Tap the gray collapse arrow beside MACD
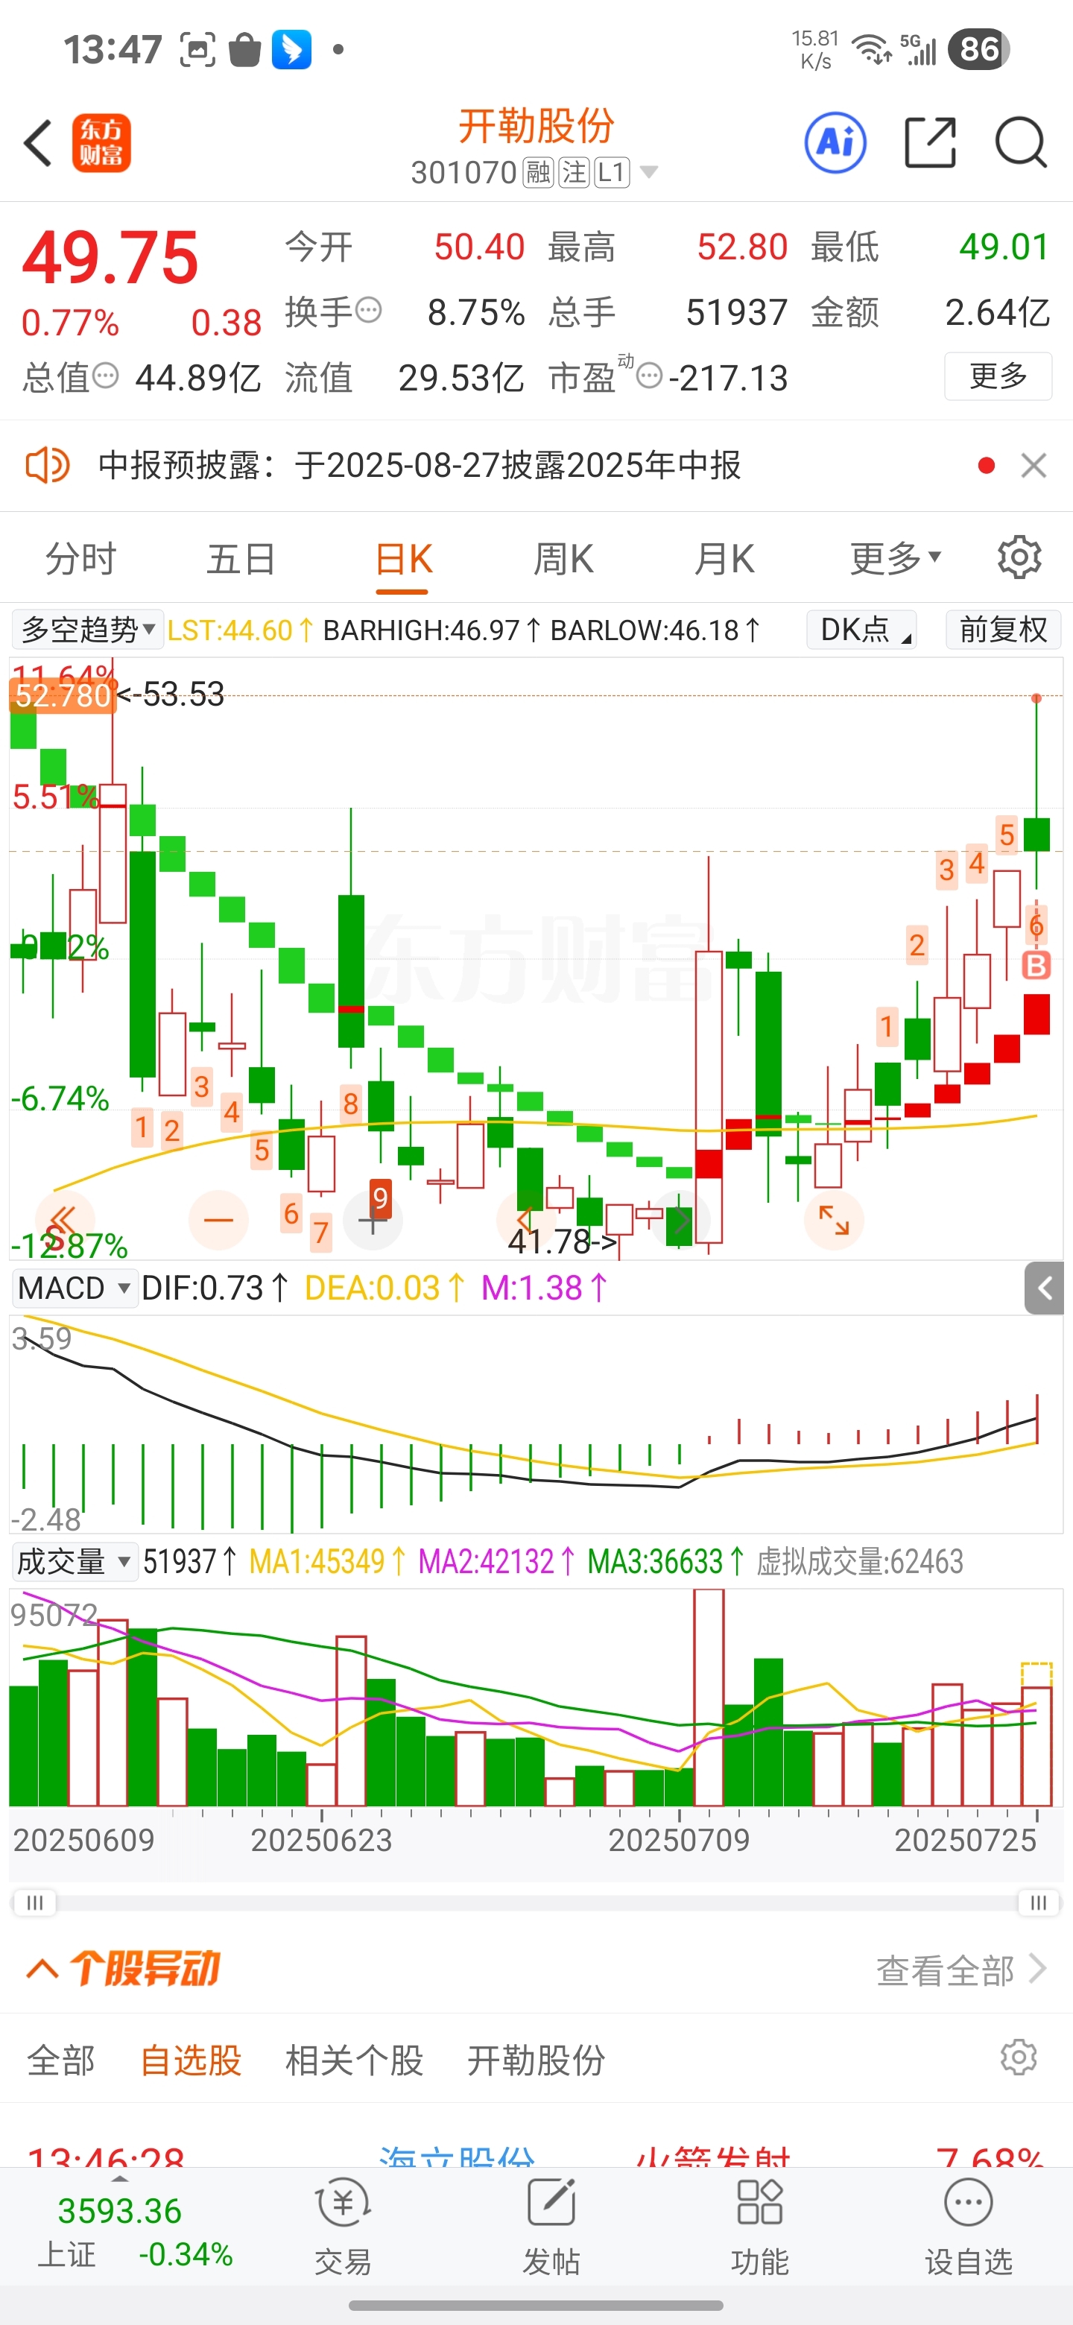Screen dimensions: 1073x2325 pos(1044,1288)
